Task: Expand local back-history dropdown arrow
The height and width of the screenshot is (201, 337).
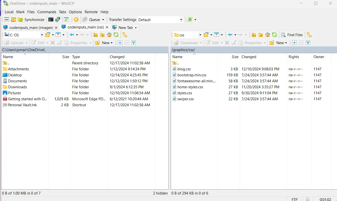Action: [x=77, y=35]
